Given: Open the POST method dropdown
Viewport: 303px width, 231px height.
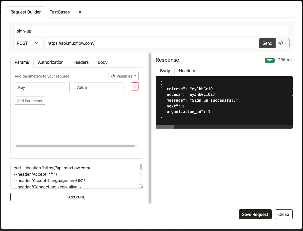Looking at the screenshot, I should pyautogui.click(x=28, y=43).
